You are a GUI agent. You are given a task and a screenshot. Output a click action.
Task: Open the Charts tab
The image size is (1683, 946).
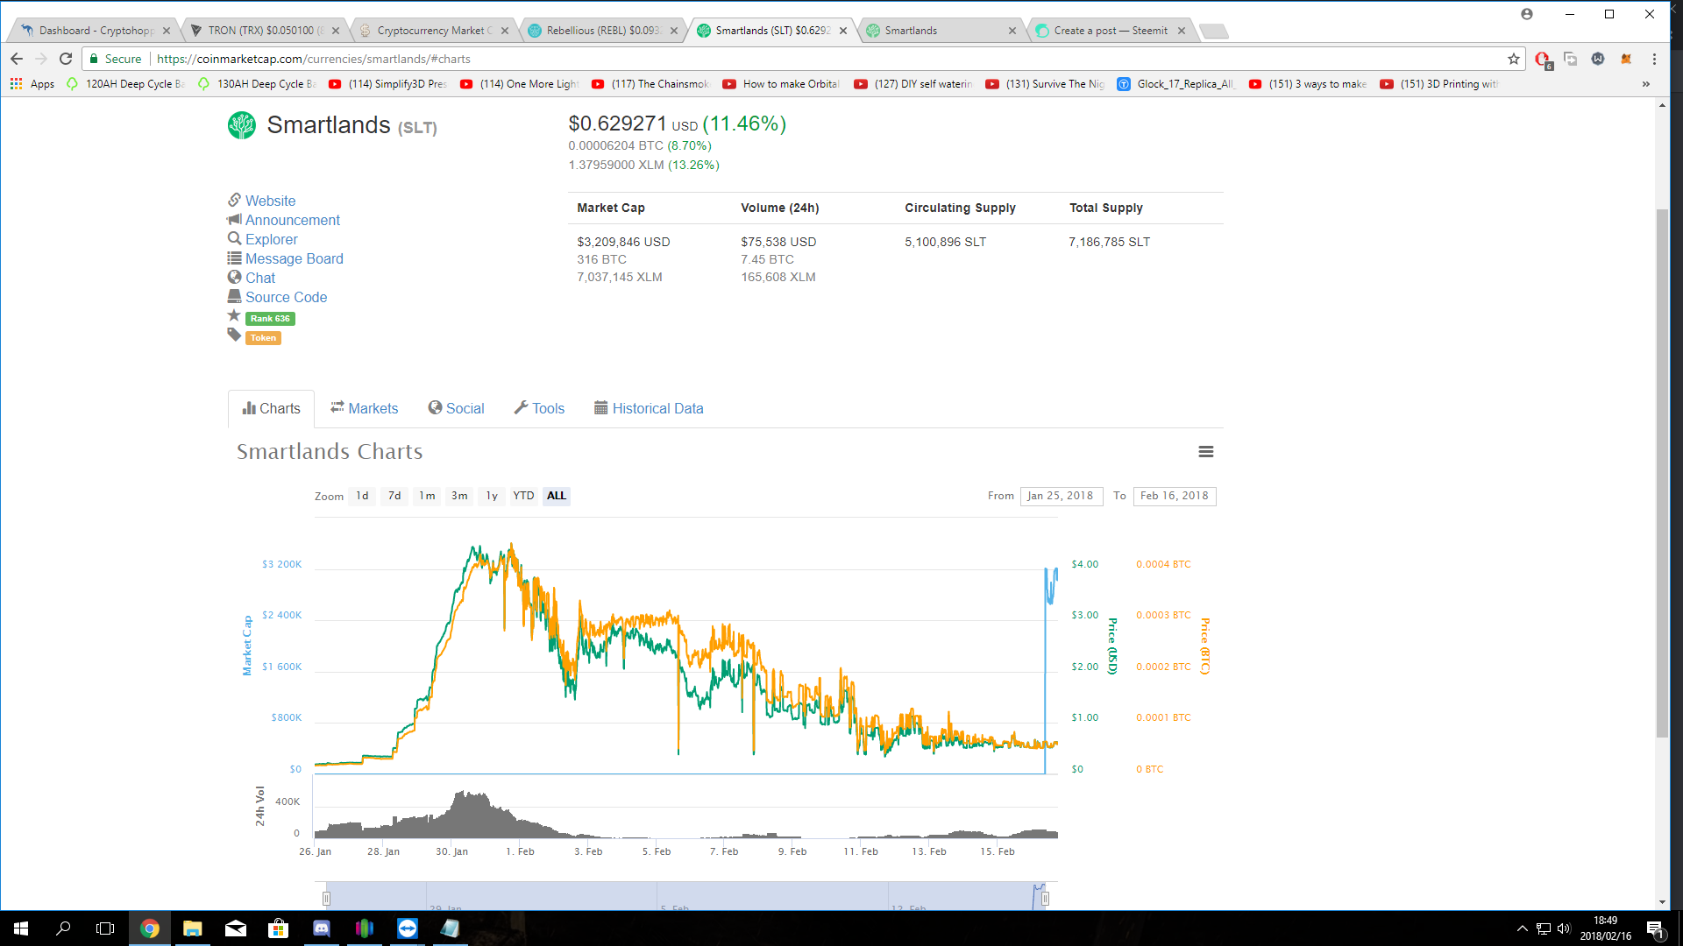point(271,409)
